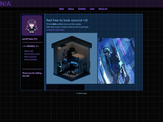
Task: Click the 2026 kqzw copyright footer text
Action: pos(81,93)
